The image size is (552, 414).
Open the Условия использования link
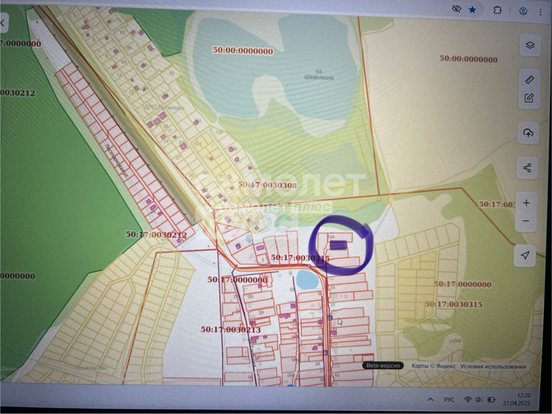493,366
